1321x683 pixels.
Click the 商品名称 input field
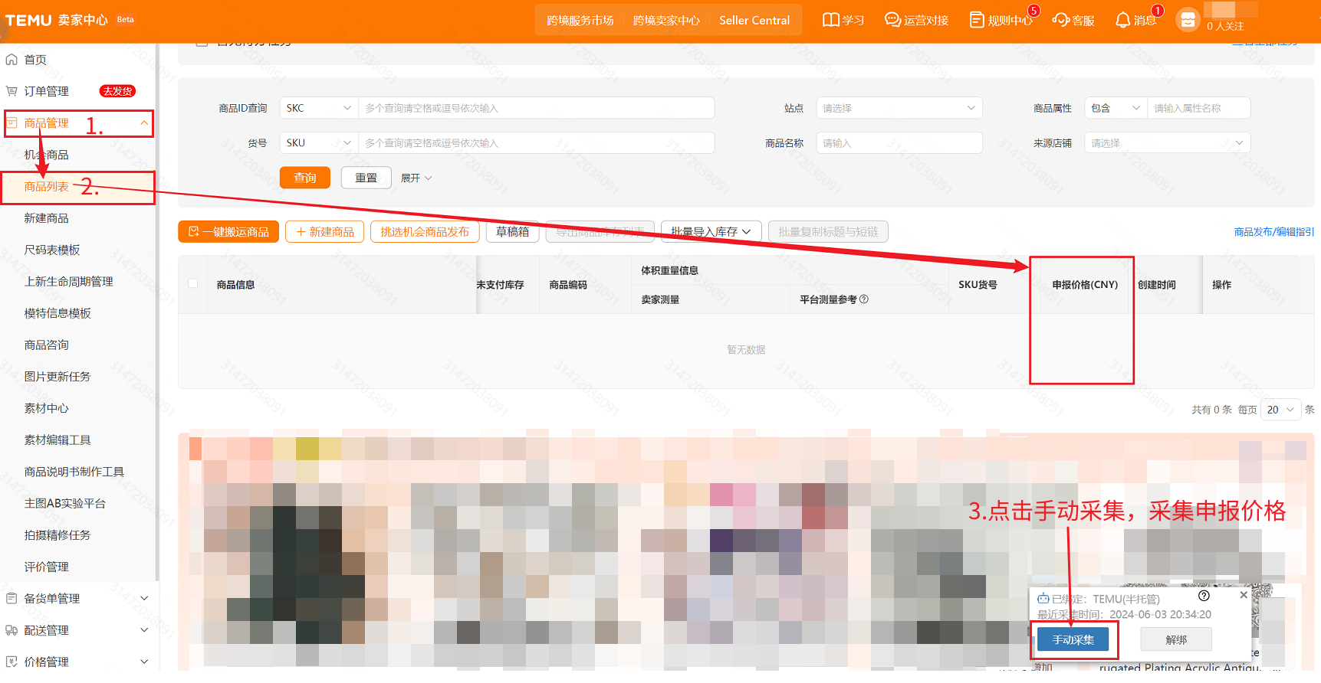899,143
